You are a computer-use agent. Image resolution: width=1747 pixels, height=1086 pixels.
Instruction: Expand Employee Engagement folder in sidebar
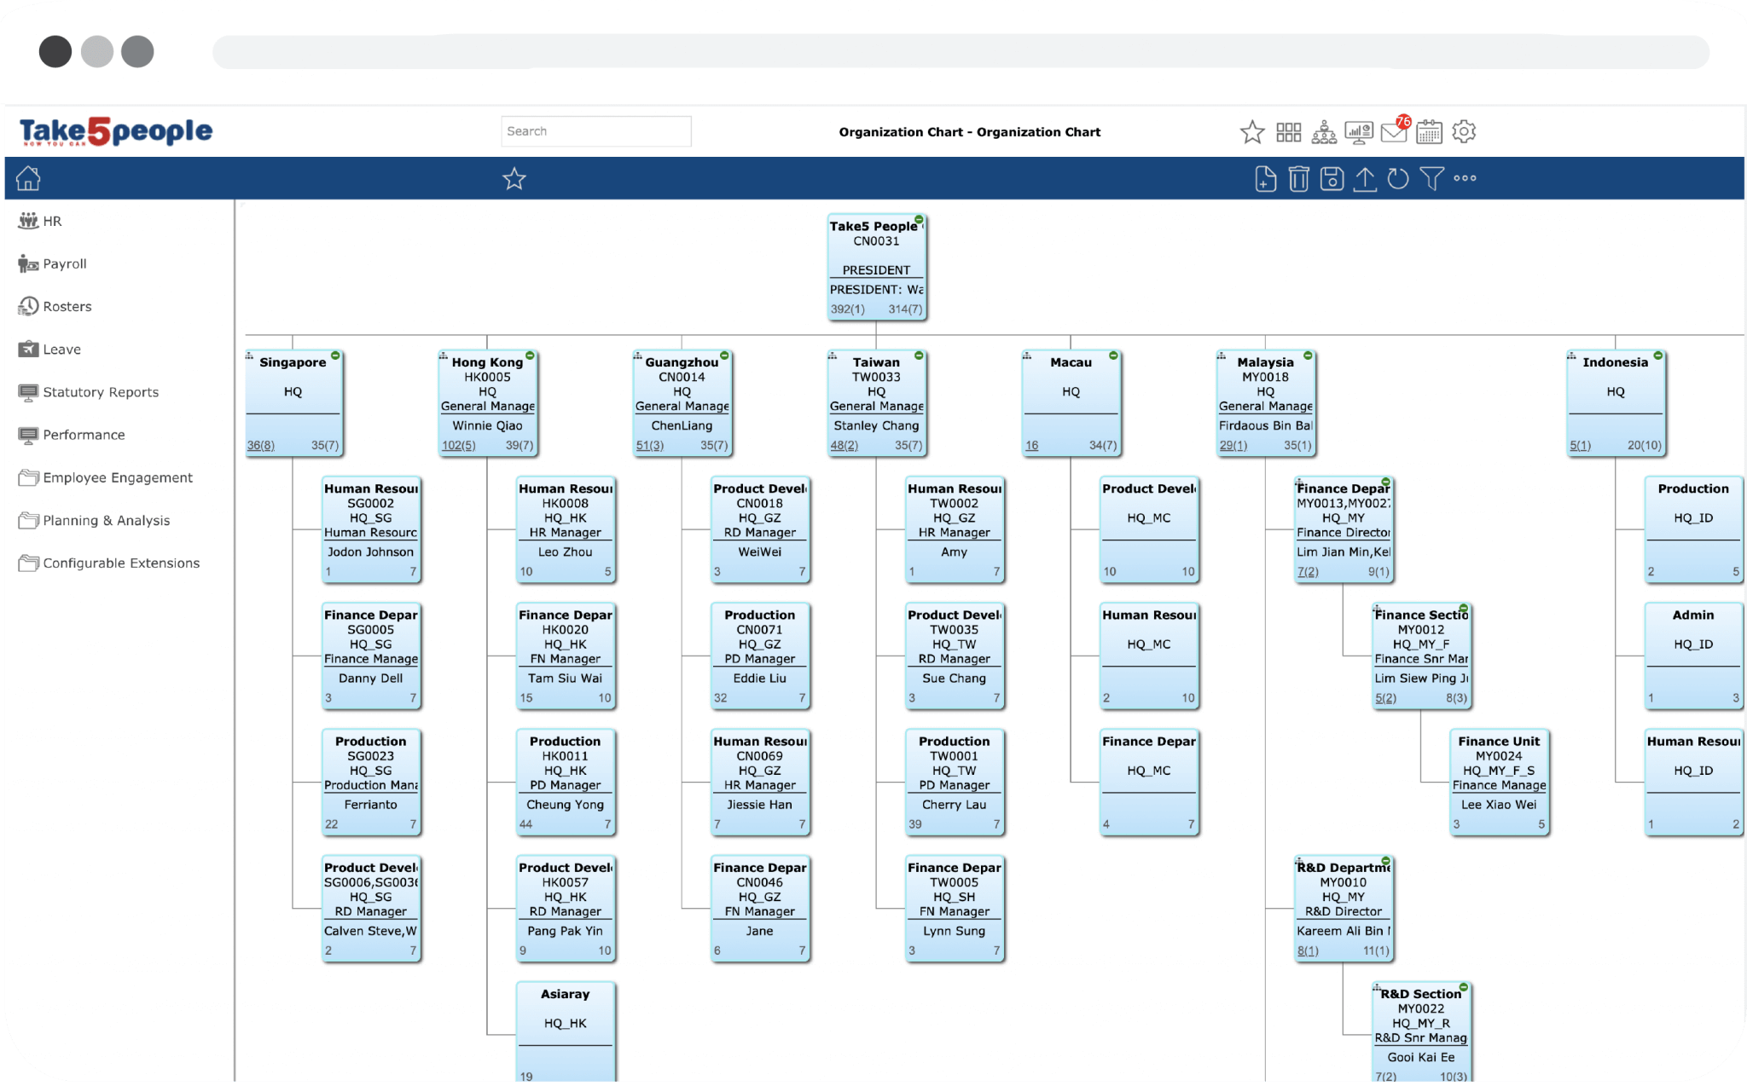pyautogui.click(x=117, y=478)
